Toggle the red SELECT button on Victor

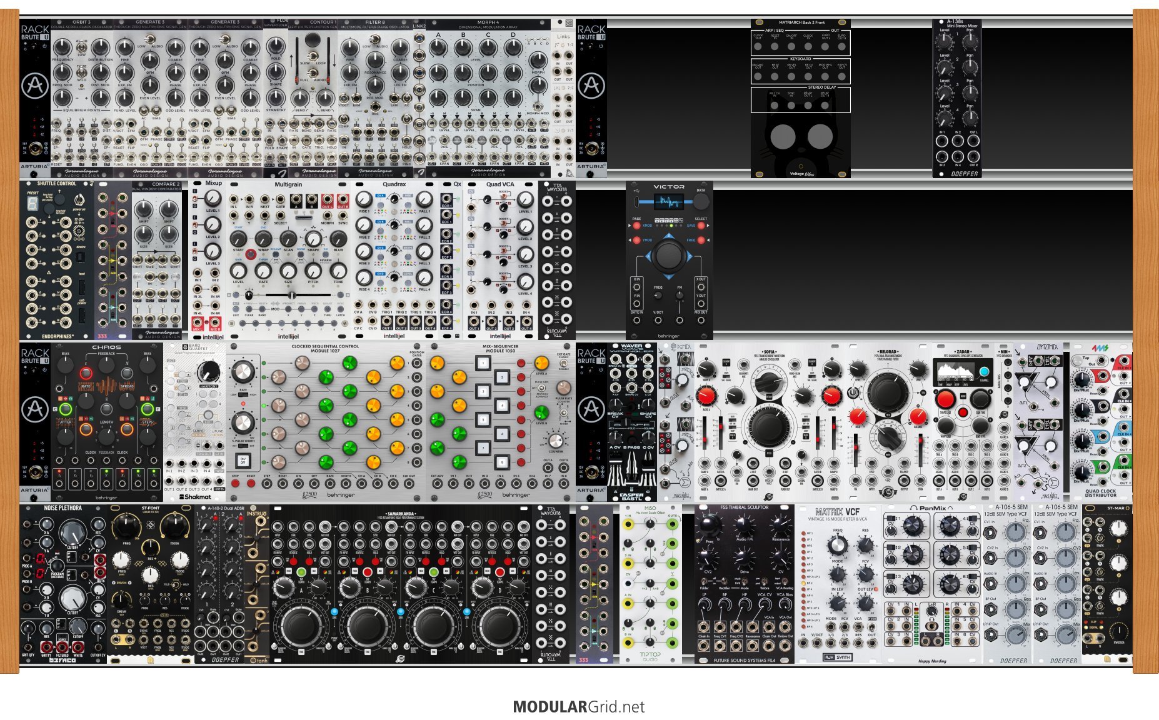(x=701, y=226)
